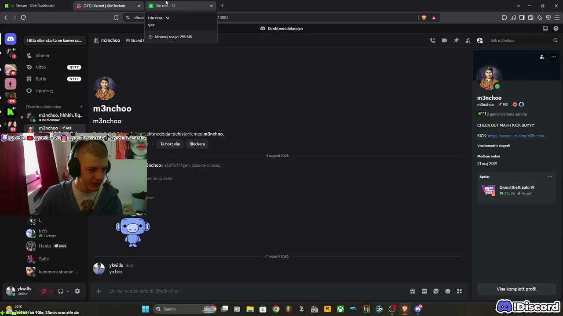
Task: Open Brave Shields icon
Action: [x=424, y=18]
